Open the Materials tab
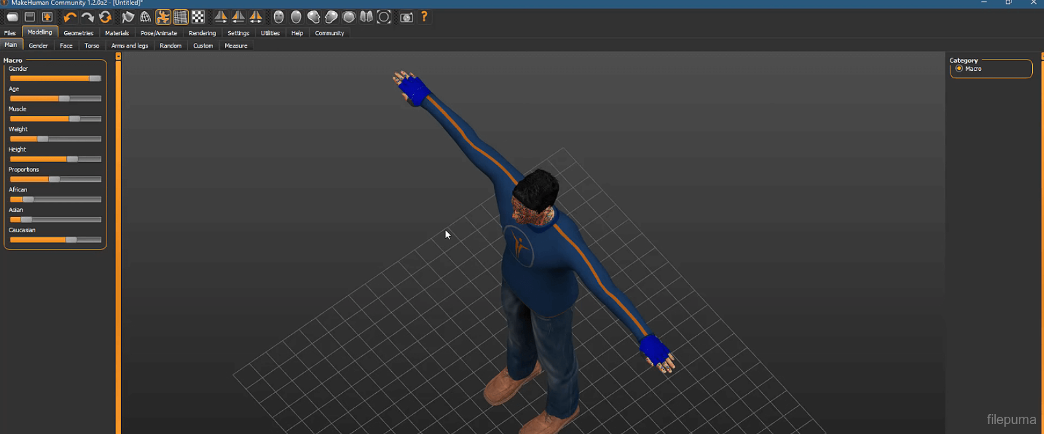This screenshot has width=1044, height=434. pos(117,33)
